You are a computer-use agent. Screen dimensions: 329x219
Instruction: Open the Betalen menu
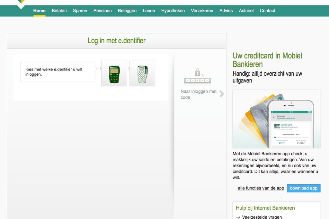click(x=59, y=11)
